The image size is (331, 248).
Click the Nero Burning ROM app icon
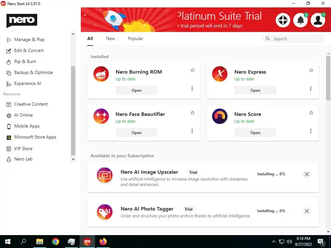(101, 74)
